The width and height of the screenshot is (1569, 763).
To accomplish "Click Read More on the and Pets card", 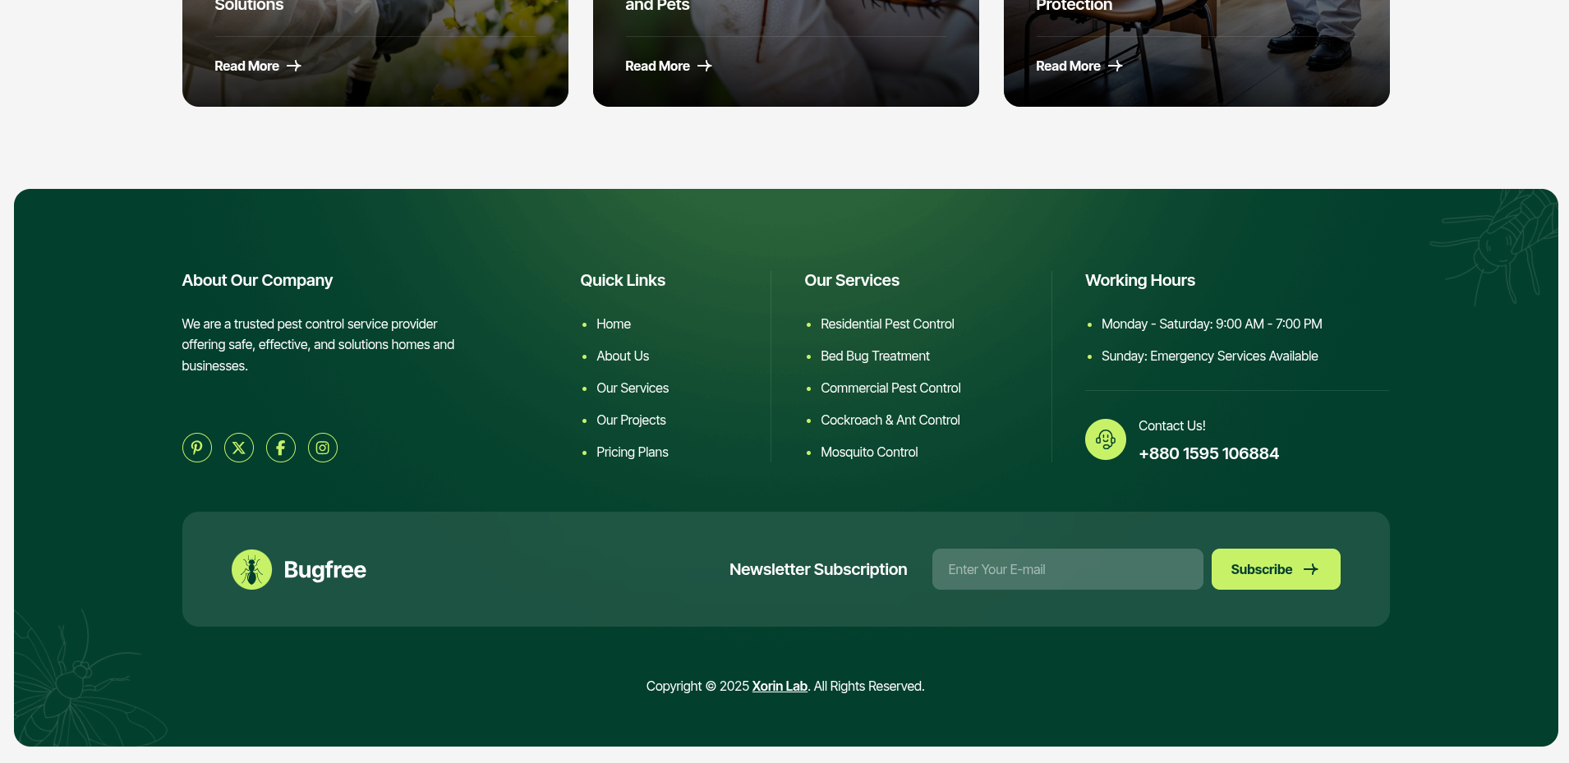I will point(657,66).
